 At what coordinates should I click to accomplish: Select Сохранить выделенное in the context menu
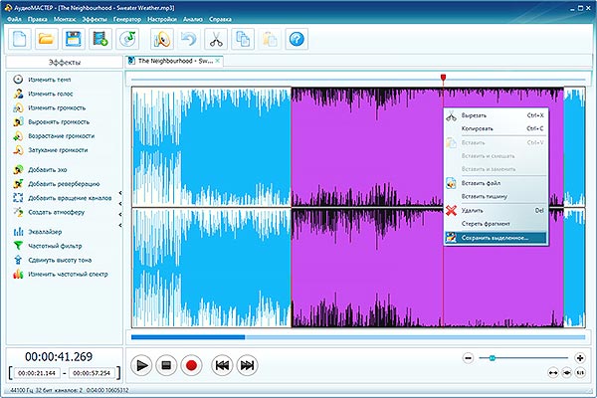point(496,238)
